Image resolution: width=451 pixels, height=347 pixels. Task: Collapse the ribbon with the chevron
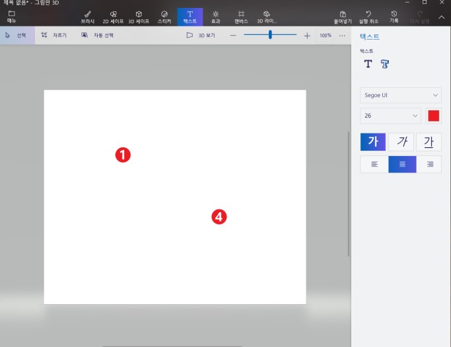coord(441,17)
